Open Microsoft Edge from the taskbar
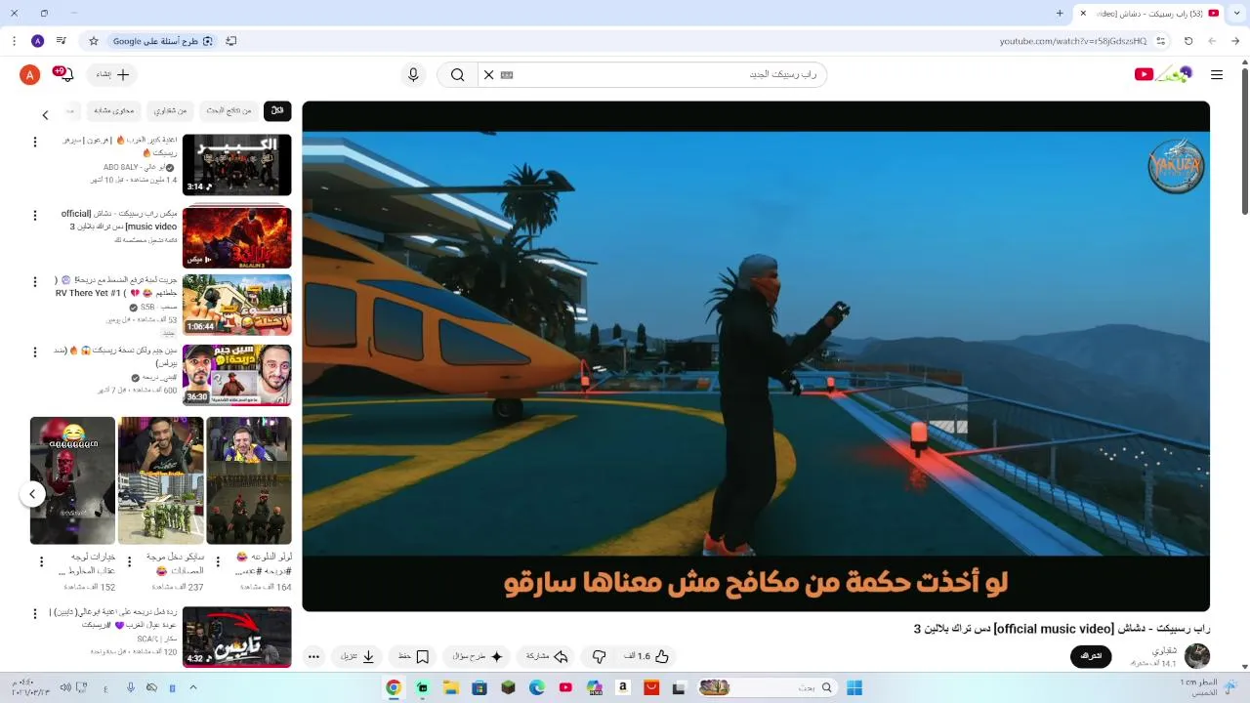Image resolution: width=1250 pixels, height=703 pixels. coord(536,687)
